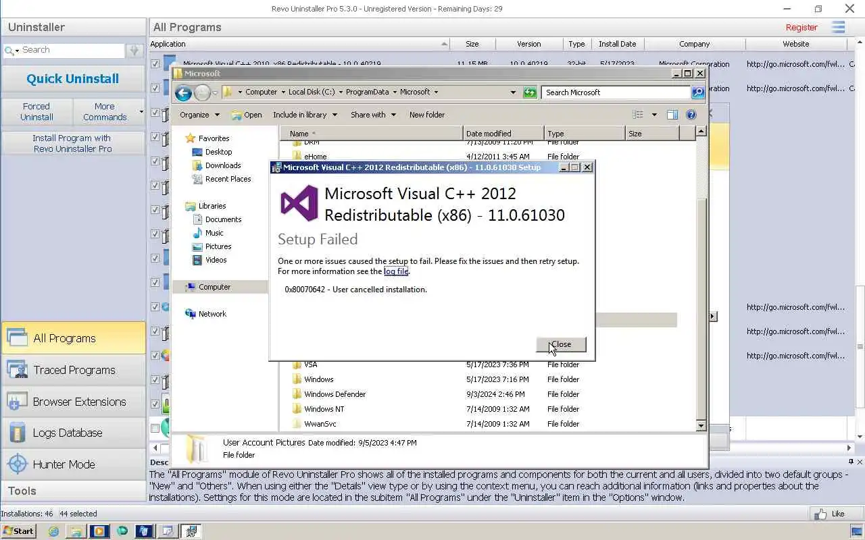Open Music library in navigation pane
865x540 pixels.
click(x=214, y=233)
